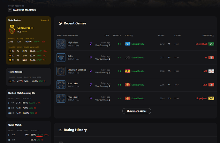
Task: Click S3 rank badge in Team Ranked
Action: tap(10, 81)
